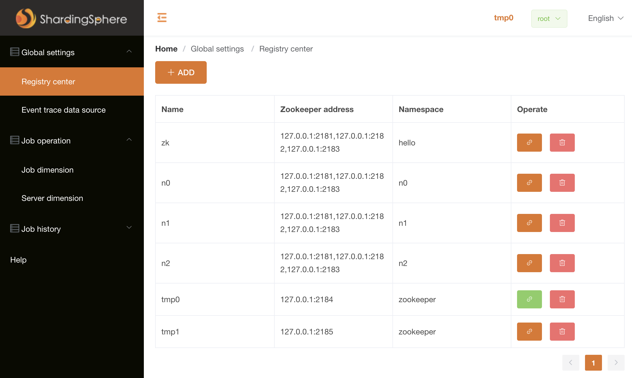The height and width of the screenshot is (378, 632).
Task: Open Event trace data source page
Action: (63, 110)
